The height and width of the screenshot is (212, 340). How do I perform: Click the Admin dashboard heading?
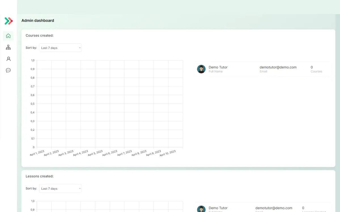click(x=38, y=20)
